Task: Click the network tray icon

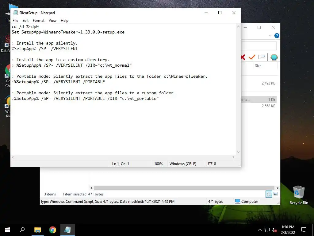Action: (267, 230)
